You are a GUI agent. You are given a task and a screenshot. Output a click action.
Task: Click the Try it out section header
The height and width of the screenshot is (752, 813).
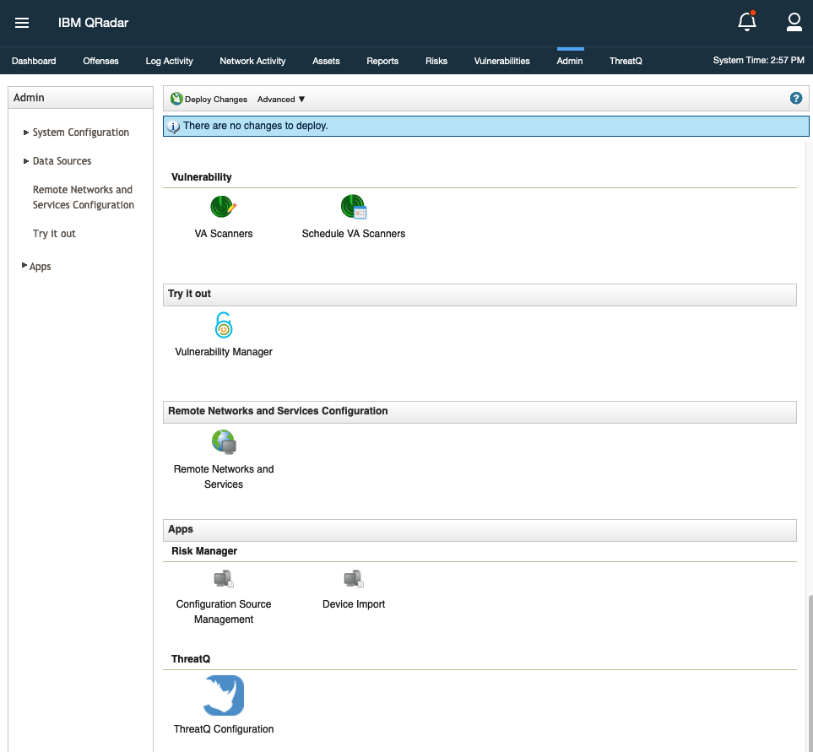480,295
